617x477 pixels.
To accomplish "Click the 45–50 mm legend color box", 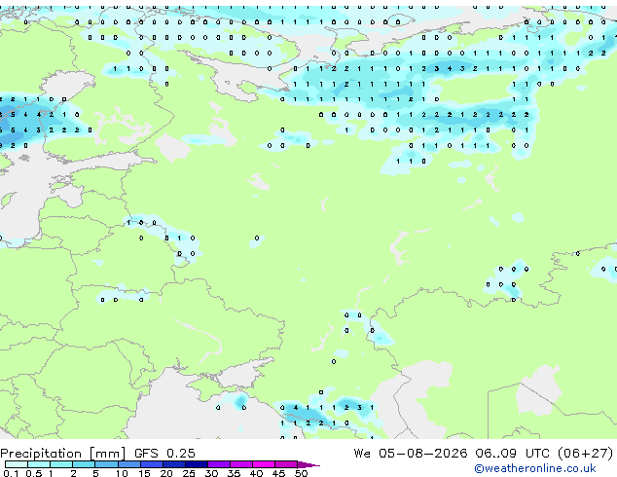I will tap(286, 464).
